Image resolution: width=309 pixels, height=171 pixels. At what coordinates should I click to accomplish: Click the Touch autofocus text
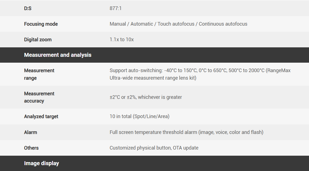coord(176,24)
